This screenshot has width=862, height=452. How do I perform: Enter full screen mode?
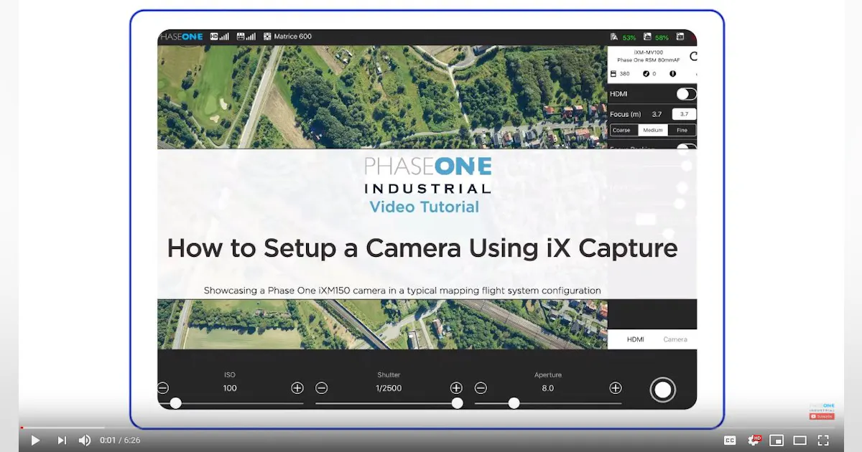pyautogui.click(x=823, y=440)
